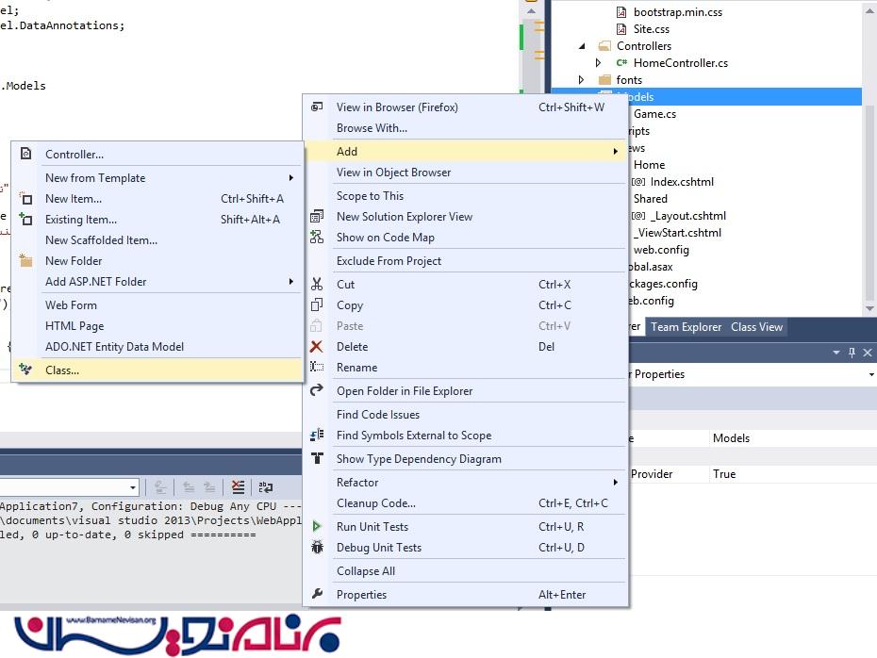Click the Solution Explorer vertical scrollbar
The height and width of the screenshot is (658, 877).
(x=869, y=189)
